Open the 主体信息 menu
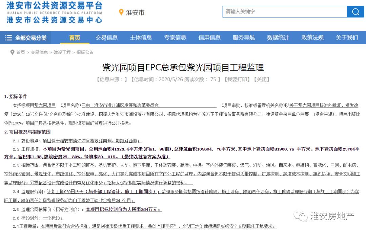Image resolution: width=366 pixels, height=232 pixels. [x=141, y=38]
